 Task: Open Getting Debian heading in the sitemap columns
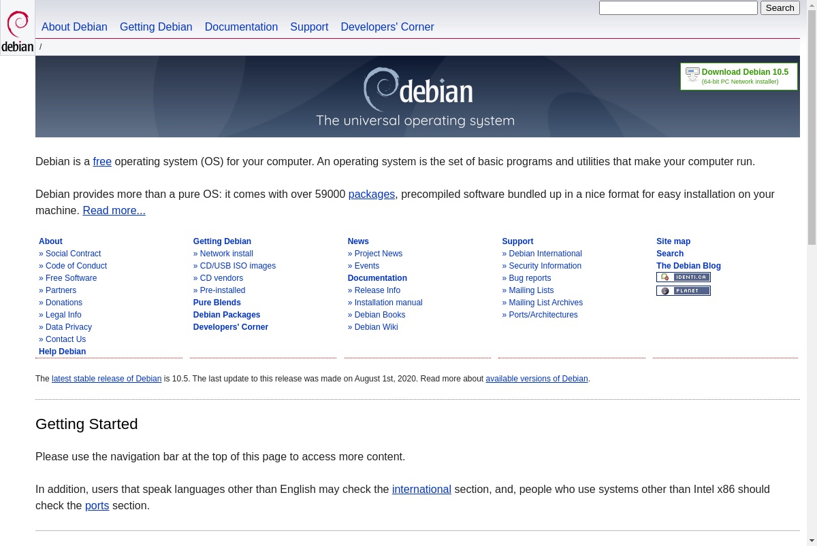point(222,241)
